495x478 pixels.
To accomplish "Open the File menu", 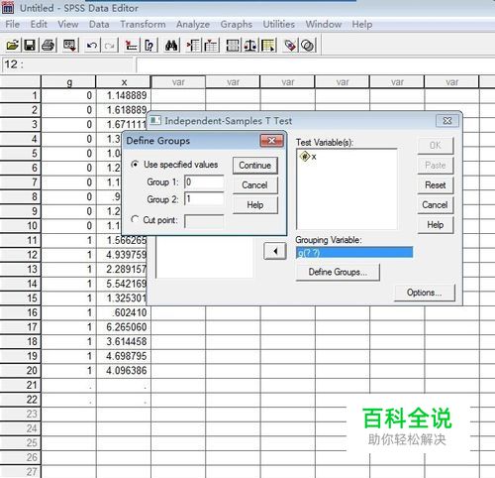I will [13, 24].
